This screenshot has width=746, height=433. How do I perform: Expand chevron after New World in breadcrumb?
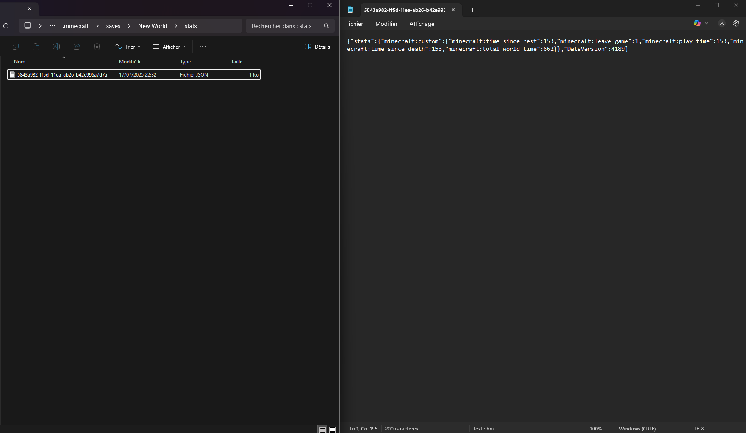[x=176, y=26]
